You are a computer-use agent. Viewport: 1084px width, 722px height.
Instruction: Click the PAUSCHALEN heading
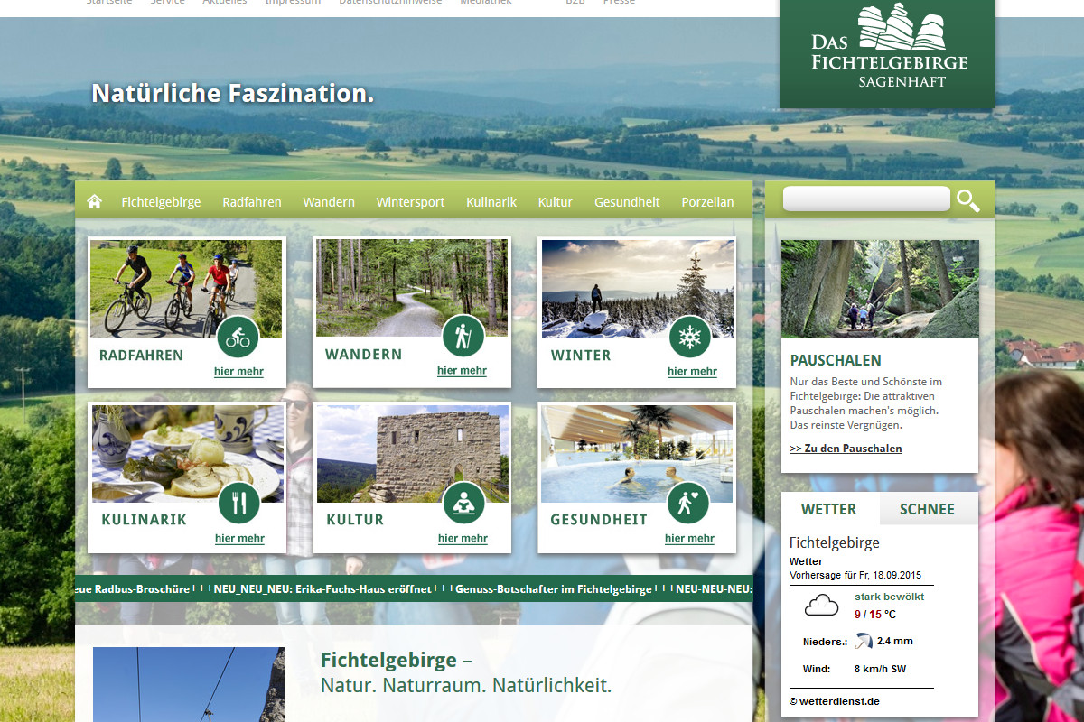point(836,361)
